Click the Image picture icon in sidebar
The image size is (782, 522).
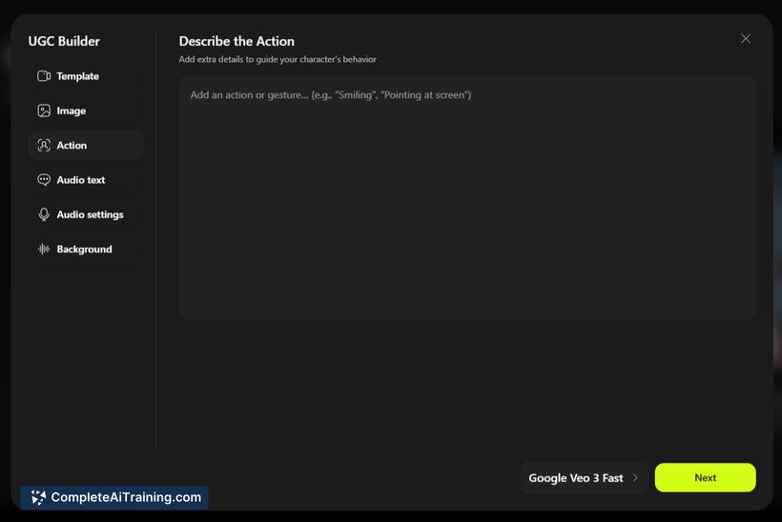pos(44,110)
